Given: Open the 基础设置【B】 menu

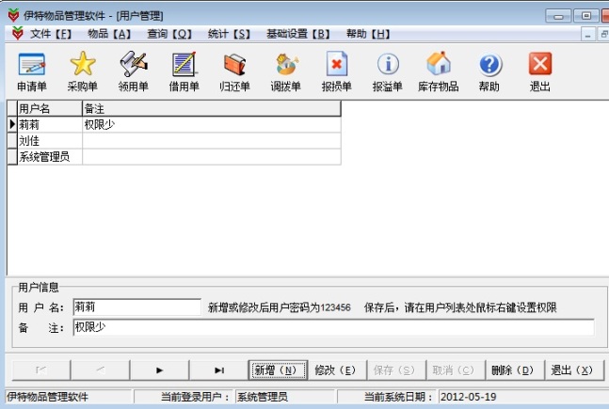Looking at the screenshot, I should [x=297, y=34].
